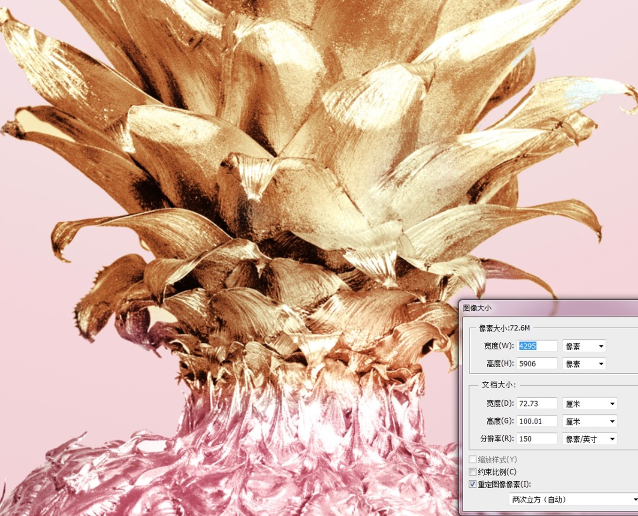Click the 分辨率(R) label
The width and height of the screenshot is (638, 516).
click(x=497, y=439)
